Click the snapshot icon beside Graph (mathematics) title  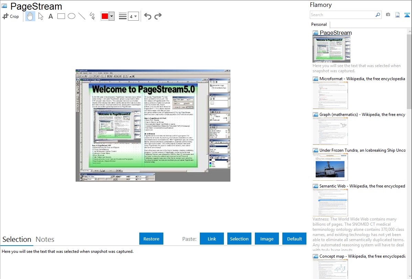coord(315,115)
